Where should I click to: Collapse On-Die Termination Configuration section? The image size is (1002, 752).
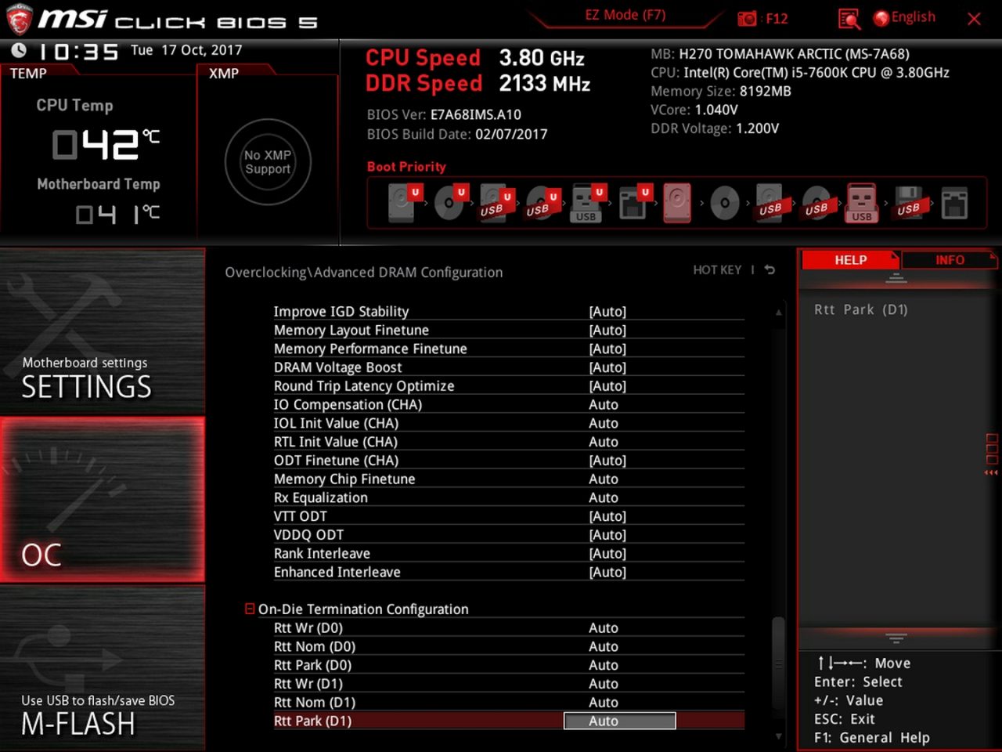point(250,609)
